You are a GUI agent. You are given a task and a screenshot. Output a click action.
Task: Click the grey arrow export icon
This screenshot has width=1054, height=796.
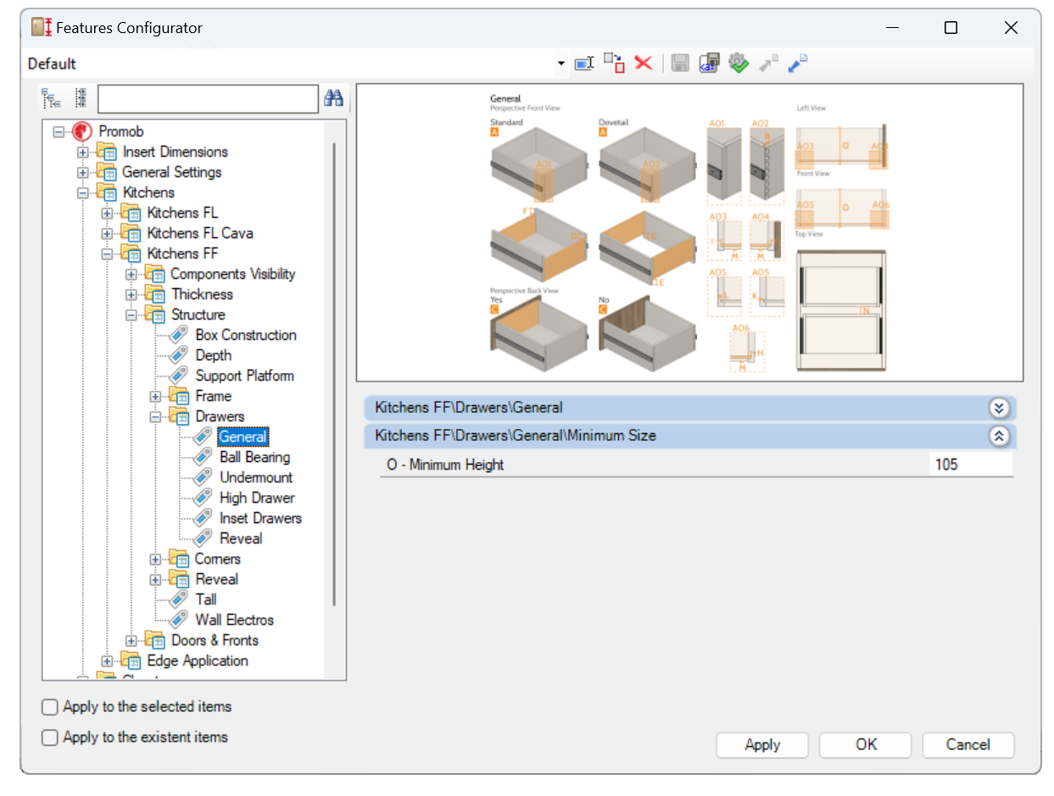tap(768, 63)
